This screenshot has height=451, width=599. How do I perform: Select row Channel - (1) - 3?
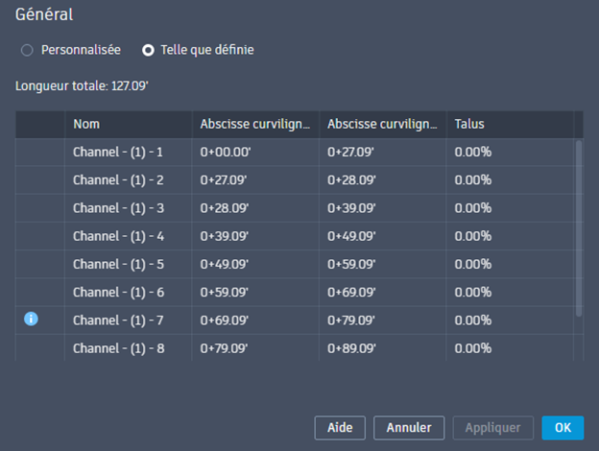[118, 207]
